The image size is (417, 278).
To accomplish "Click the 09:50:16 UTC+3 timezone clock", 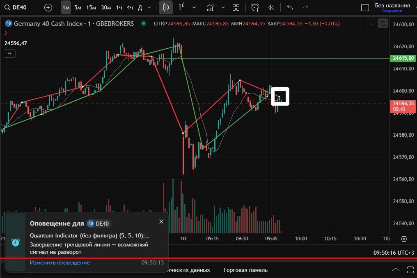I will (x=394, y=253).
